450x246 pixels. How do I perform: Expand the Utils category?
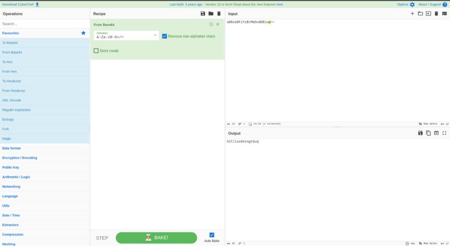tap(45, 206)
